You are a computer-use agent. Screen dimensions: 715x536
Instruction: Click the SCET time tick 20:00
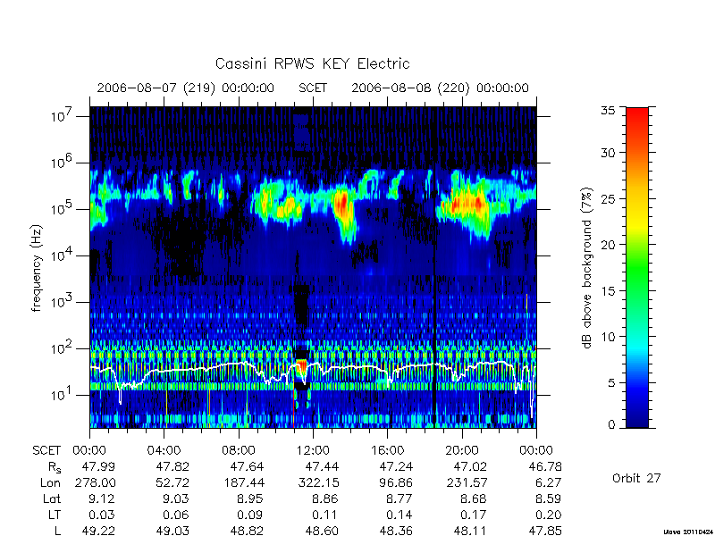coord(462,450)
